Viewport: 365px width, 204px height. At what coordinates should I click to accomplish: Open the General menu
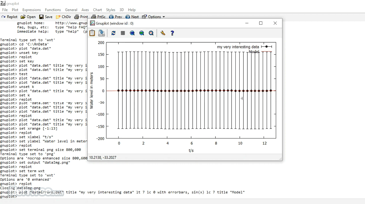(x=71, y=10)
